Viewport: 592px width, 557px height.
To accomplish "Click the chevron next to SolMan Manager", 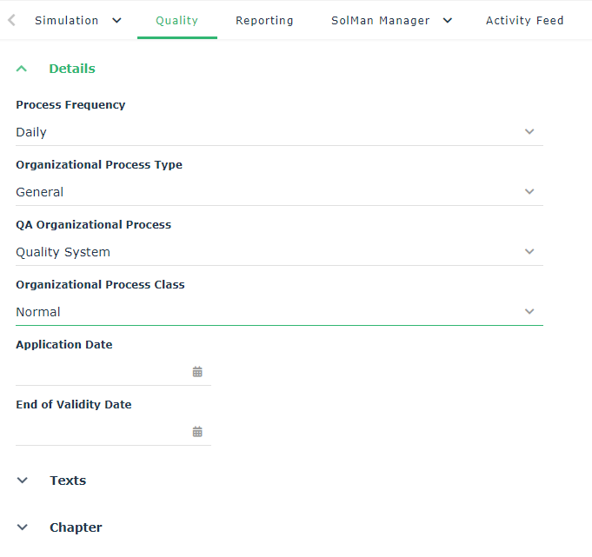I will tap(448, 20).
